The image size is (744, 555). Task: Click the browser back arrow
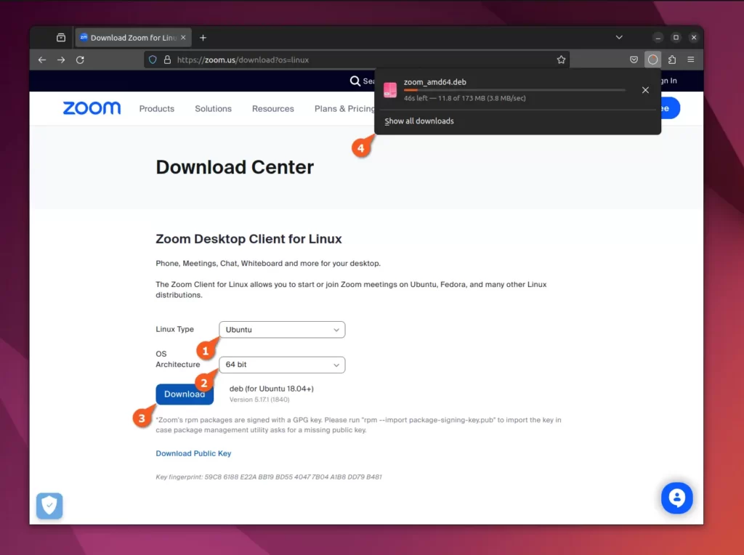click(x=42, y=60)
